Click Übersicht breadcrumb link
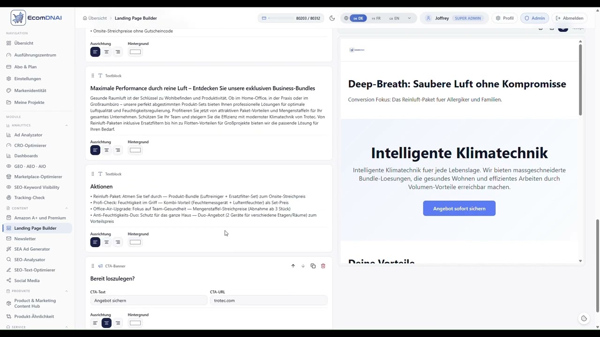Image resolution: width=600 pixels, height=337 pixels. pyautogui.click(x=97, y=18)
